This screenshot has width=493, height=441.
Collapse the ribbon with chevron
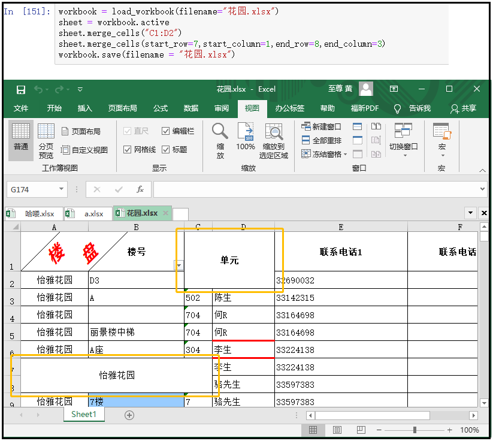tap(482, 171)
